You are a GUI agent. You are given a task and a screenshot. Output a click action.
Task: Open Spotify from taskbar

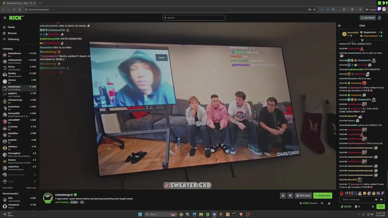coord(208,214)
